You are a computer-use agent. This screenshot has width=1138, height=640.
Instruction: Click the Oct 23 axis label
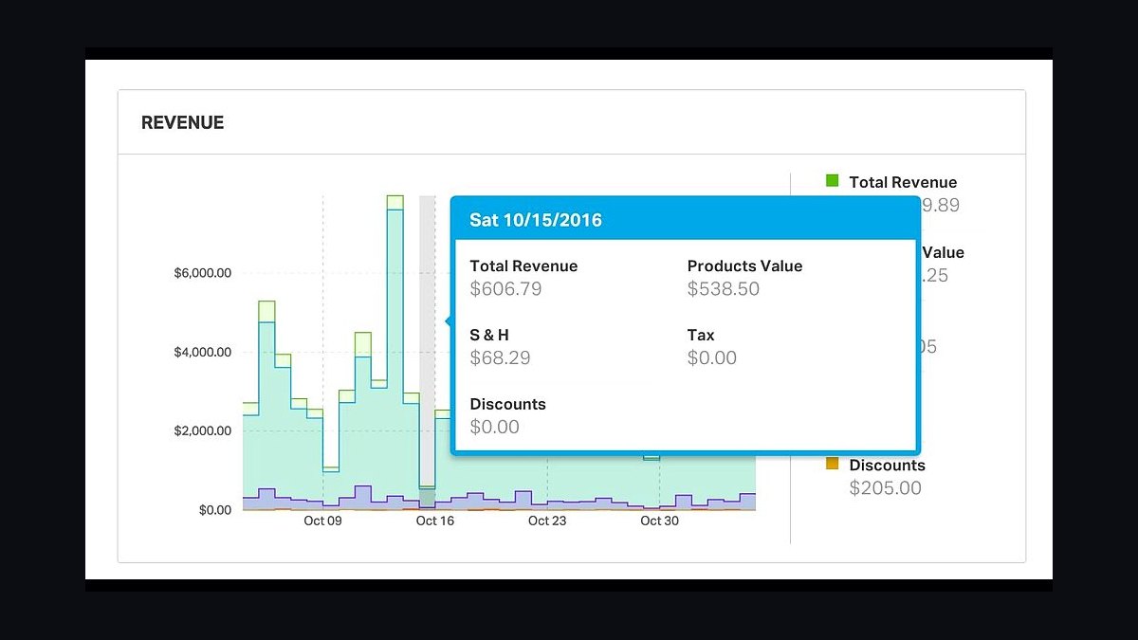pos(547,521)
